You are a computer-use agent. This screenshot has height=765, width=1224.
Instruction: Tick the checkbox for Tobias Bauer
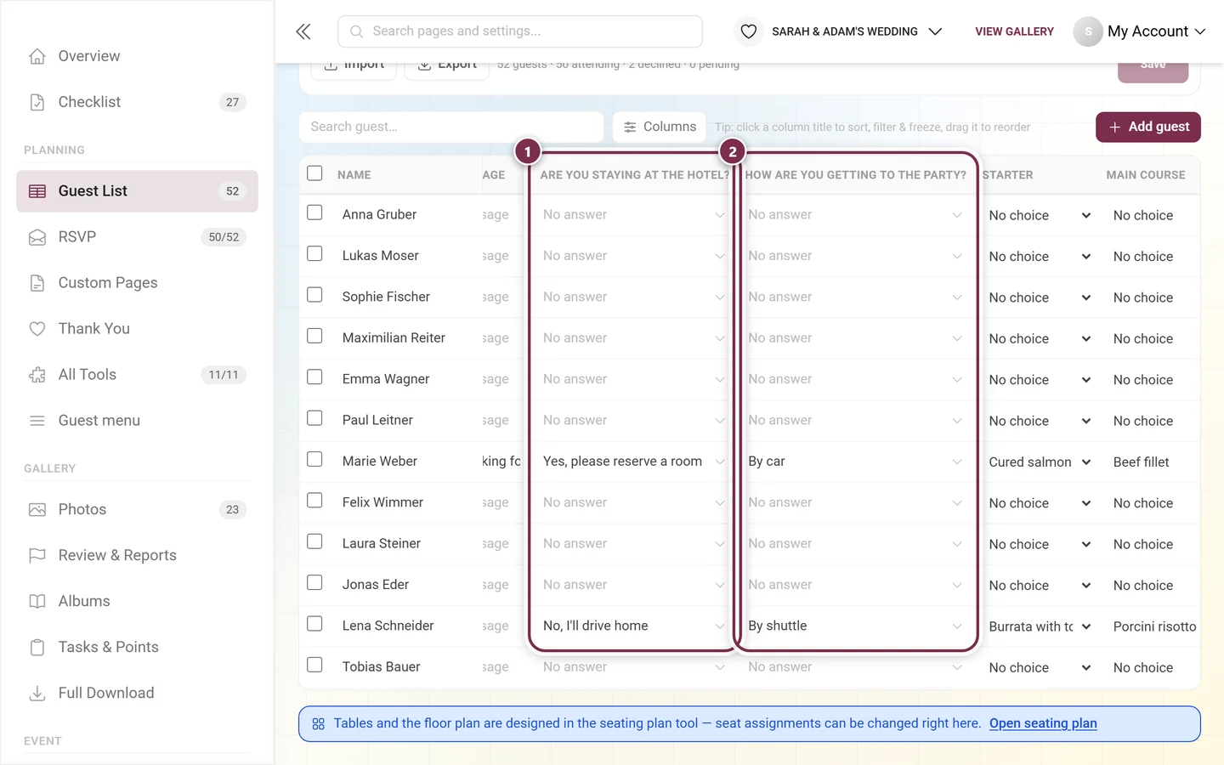314,665
